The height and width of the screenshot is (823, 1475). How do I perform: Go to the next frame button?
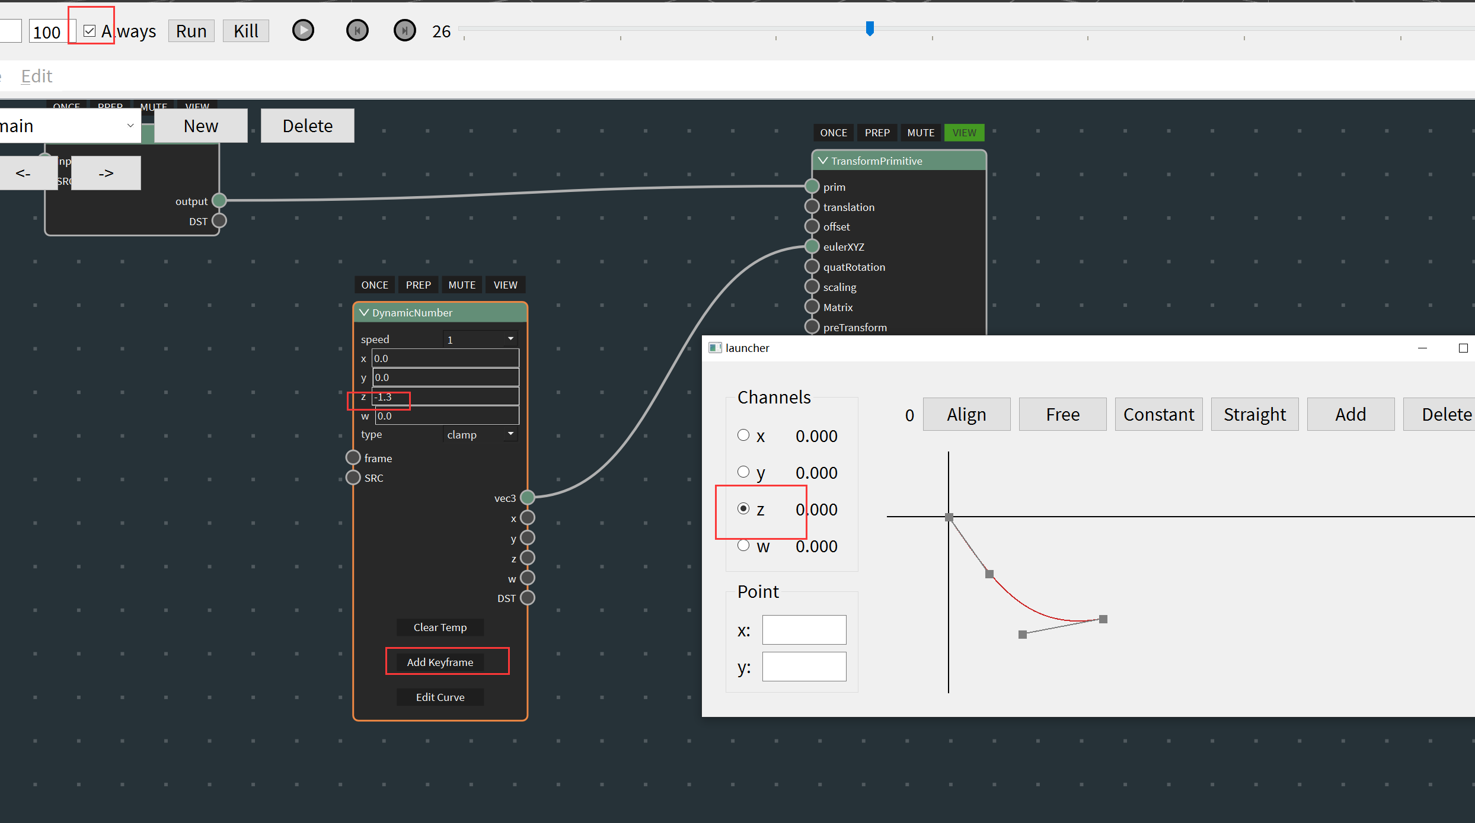tap(405, 30)
